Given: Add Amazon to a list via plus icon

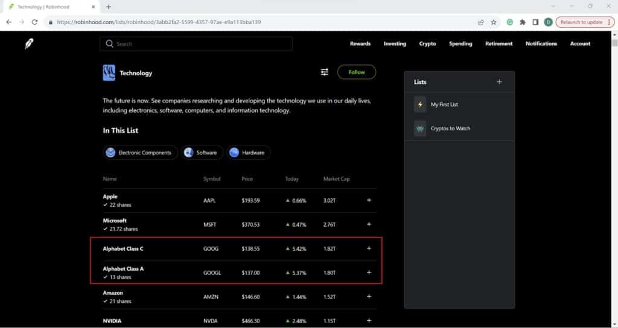Looking at the screenshot, I should (x=369, y=297).
